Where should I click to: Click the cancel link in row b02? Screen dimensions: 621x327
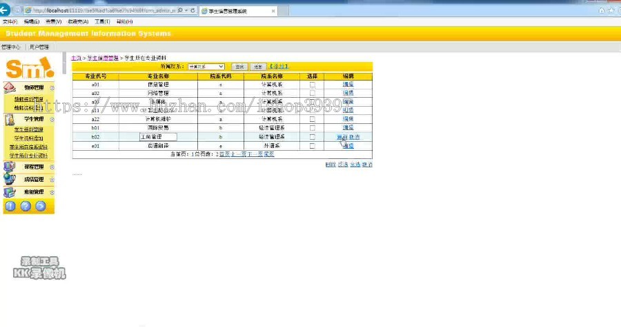(355, 137)
